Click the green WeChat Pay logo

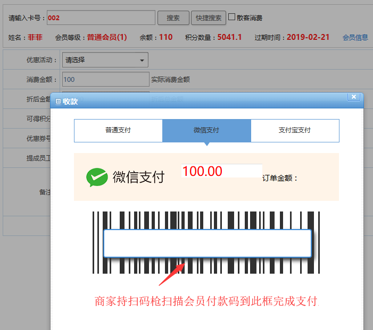(x=97, y=177)
